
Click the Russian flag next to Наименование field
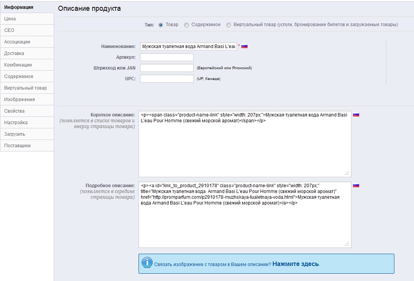[244, 46]
